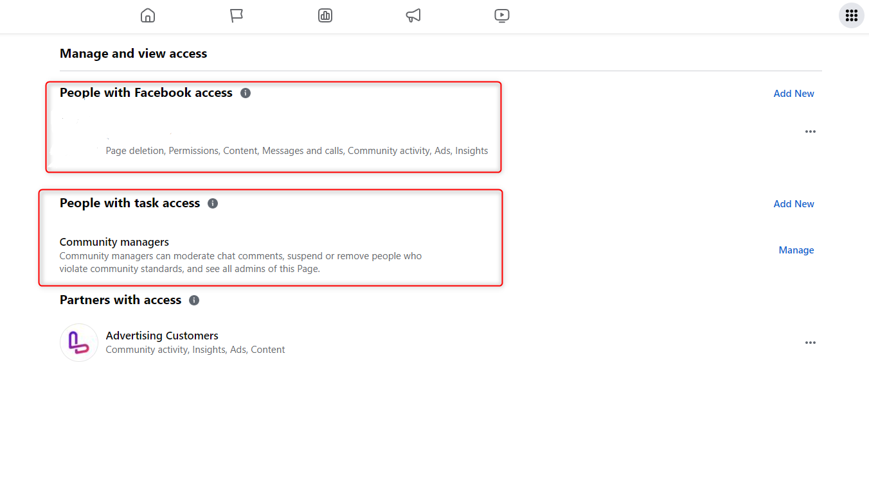The width and height of the screenshot is (869, 478).
Task: Click the People with task access heading
Action: 130,203
